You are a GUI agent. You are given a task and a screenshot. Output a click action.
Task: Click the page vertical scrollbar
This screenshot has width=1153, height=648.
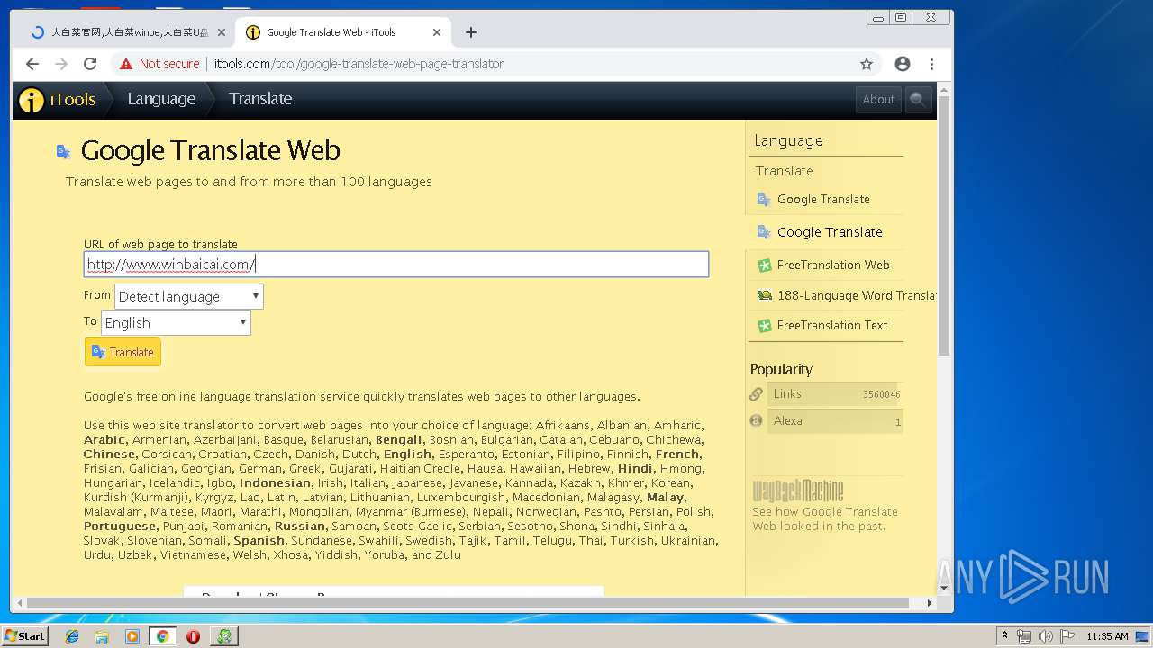click(944, 225)
